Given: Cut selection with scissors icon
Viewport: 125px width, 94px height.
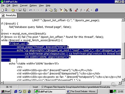Looking at the screenshot, I should 46,10.
